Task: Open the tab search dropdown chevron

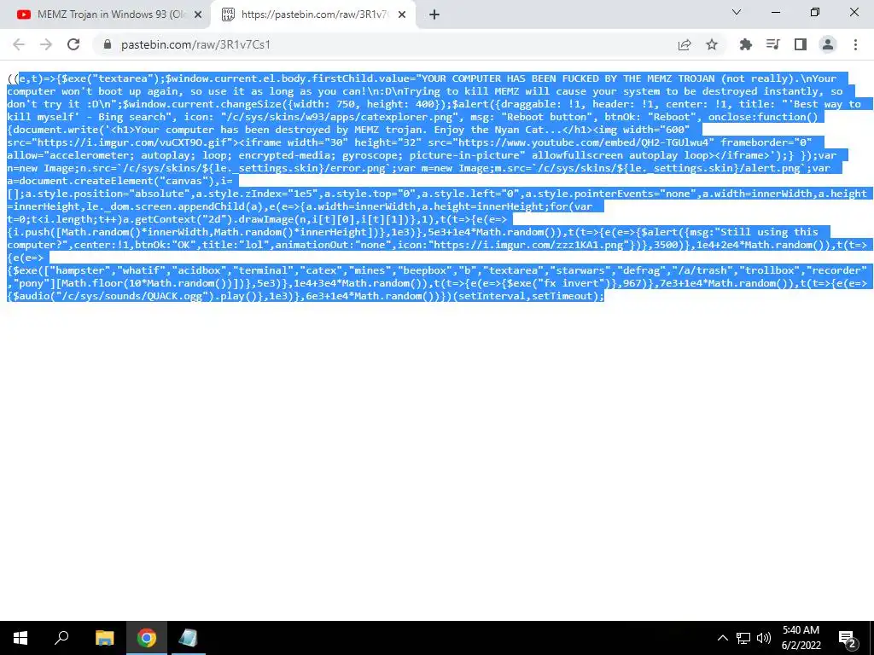Action: (737, 12)
